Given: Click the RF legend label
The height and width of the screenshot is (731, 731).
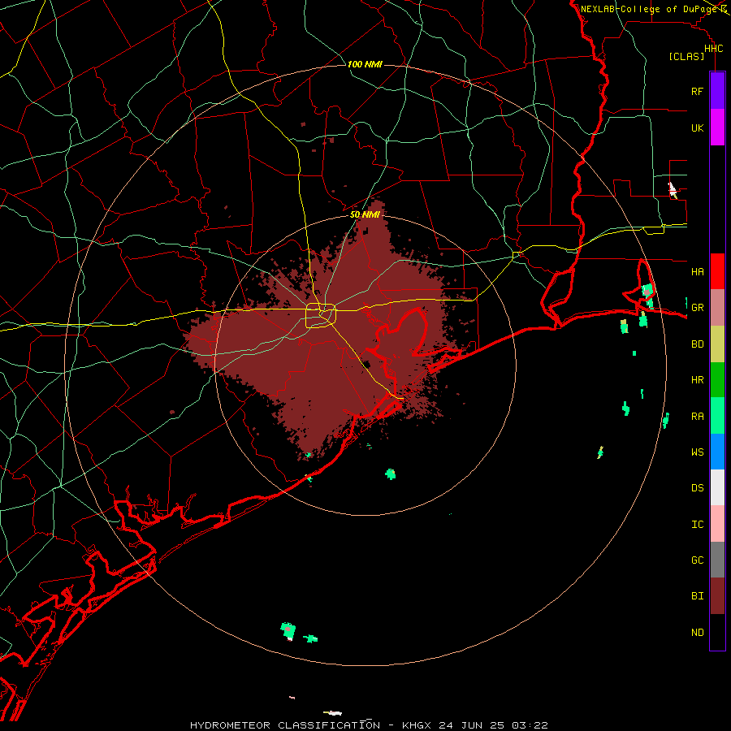Looking at the screenshot, I should 697,91.
